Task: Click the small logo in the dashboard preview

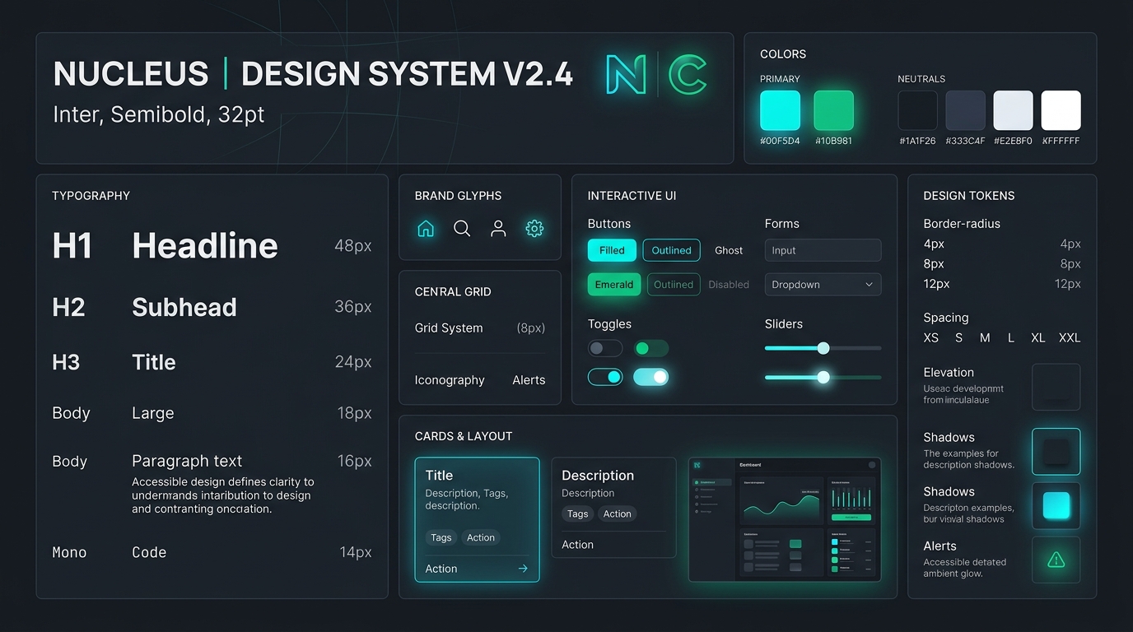Action: 697,466
